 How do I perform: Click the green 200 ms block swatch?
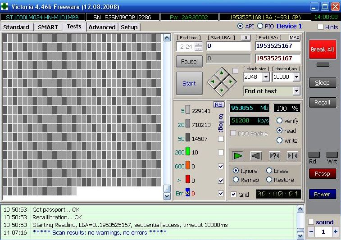(188, 151)
